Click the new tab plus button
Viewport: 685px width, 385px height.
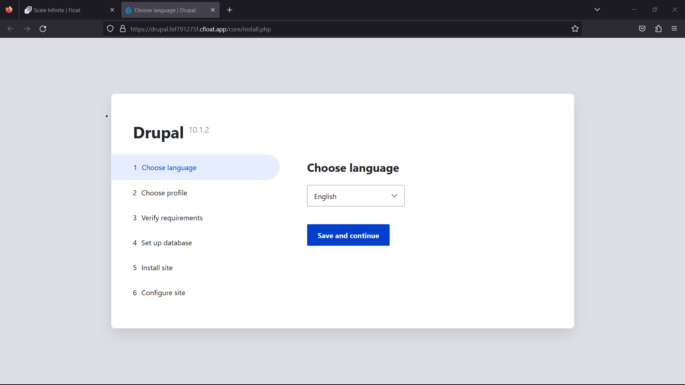[x=230, y=9]
